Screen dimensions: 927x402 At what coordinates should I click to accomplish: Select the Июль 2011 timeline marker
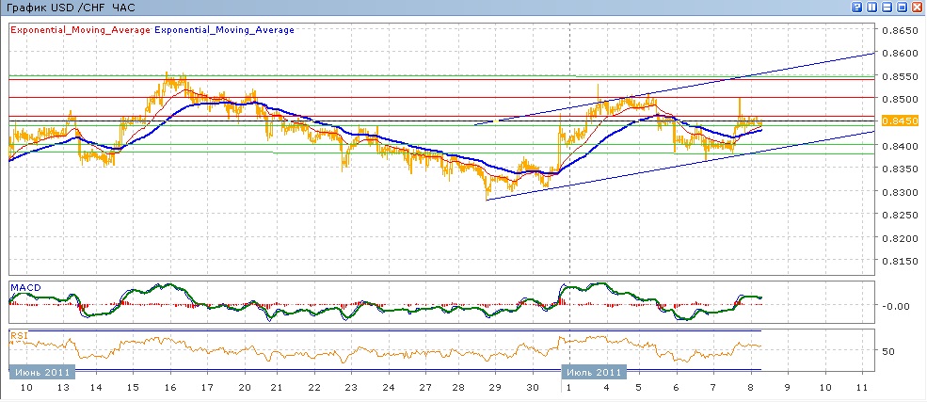pos(594,373)
